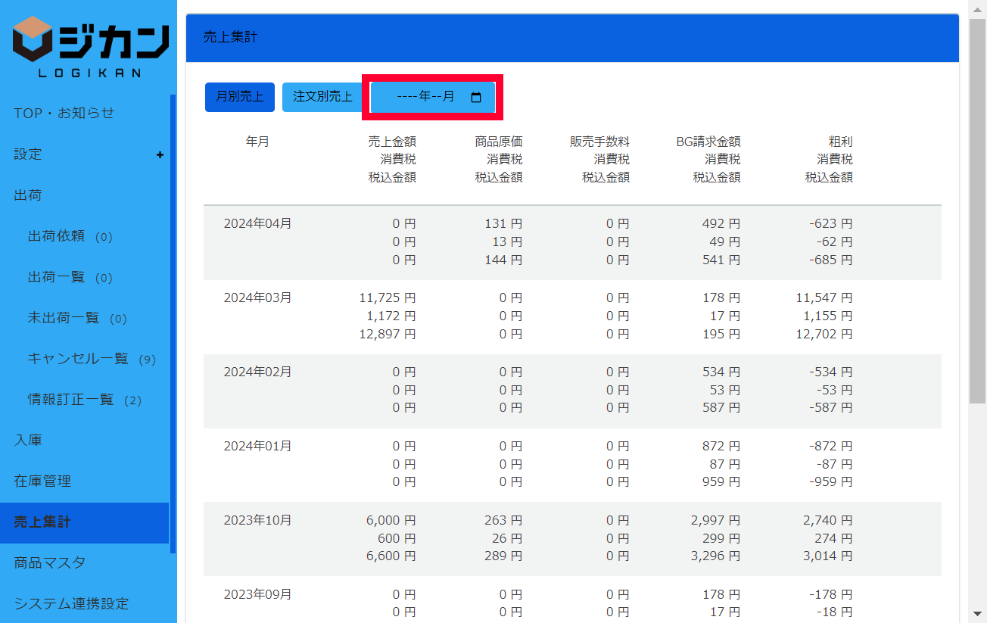Open the 出荷 menu item
987x623 pixels.
tap(28, 195)
